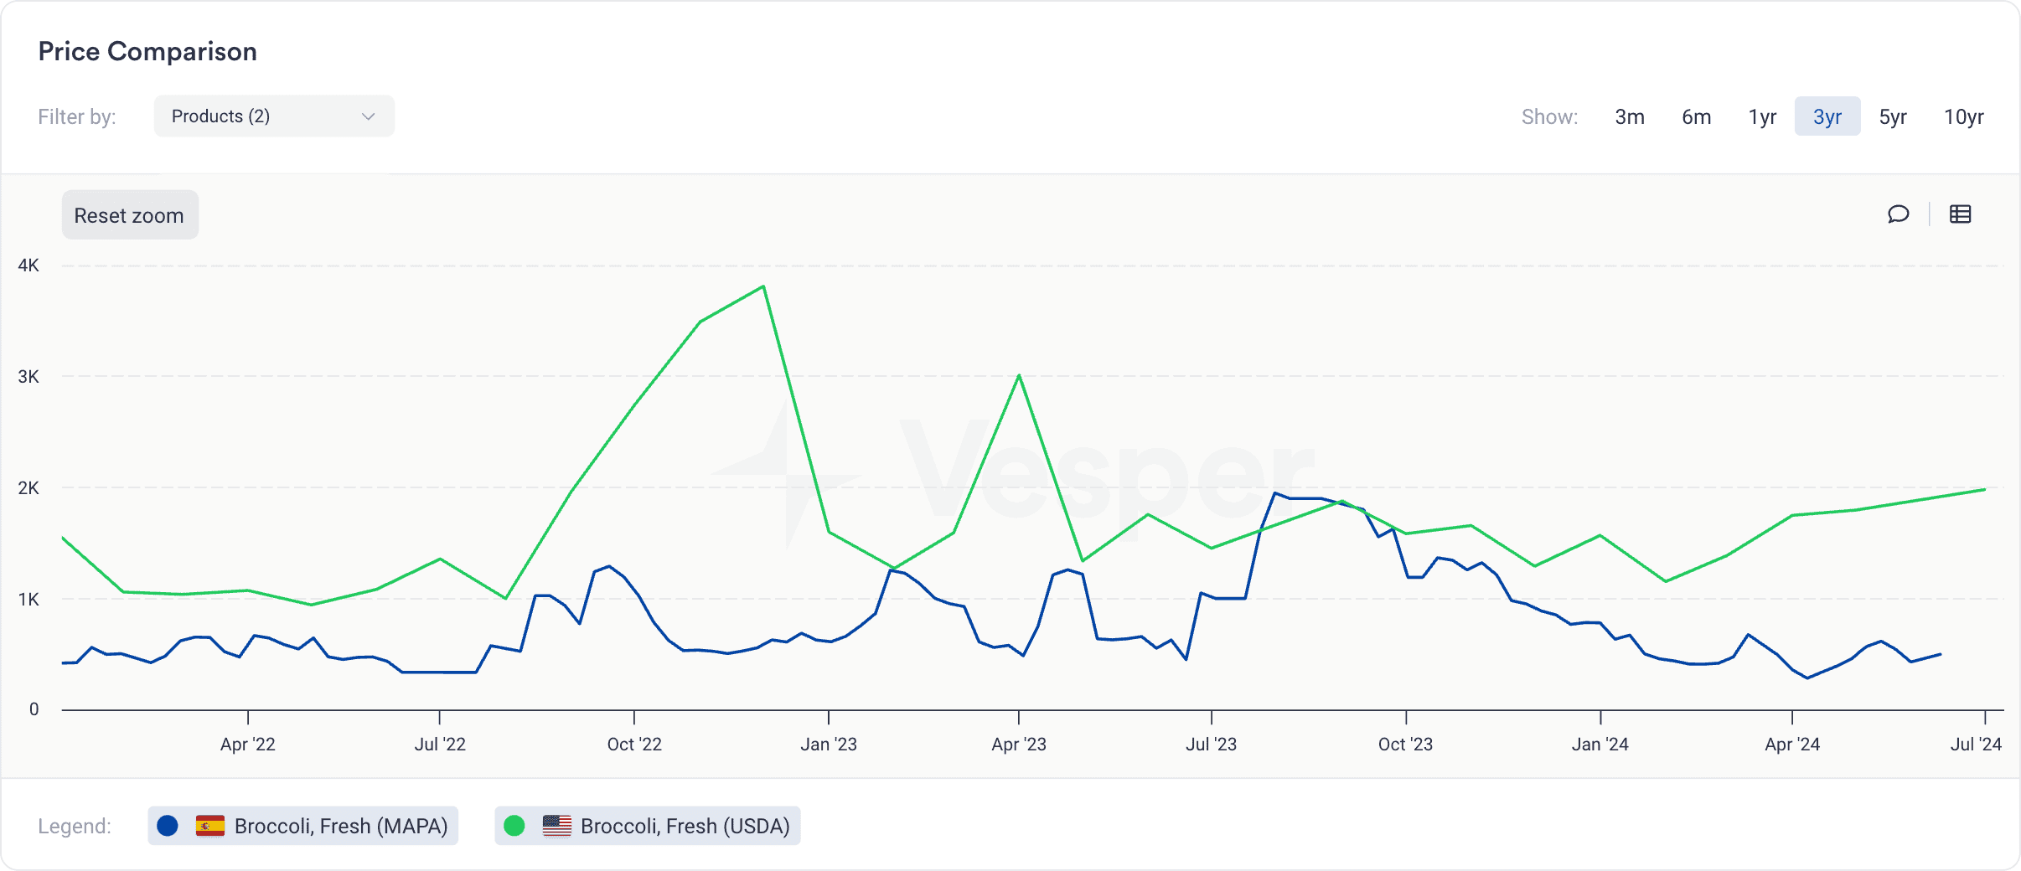Click the 'Filter by:' label
Screen dimensions: 2021x871
(x=77, y=116)
